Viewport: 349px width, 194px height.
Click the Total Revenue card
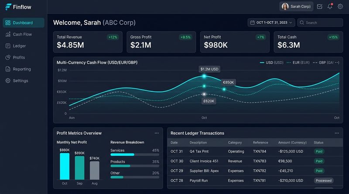point(88,42)
